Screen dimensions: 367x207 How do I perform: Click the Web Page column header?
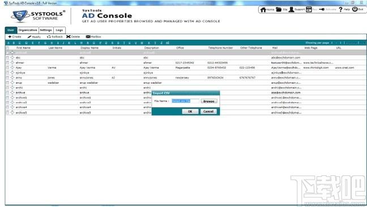pyautogui.click(x=311, y=48)
